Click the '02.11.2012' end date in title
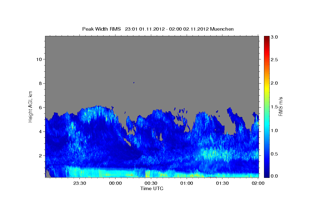This screenshot has width=320, height=213. (196, 29)
